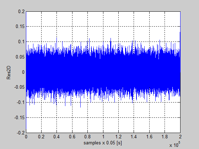This screenshot has height=149, width=199.
Task: Click the 0.15 tick label on y-axis
Action: (x=20, y=27)
